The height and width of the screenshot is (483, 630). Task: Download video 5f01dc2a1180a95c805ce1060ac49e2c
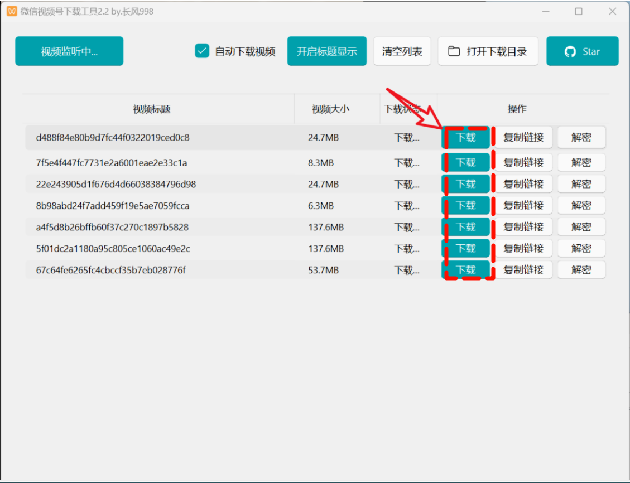tap(466, 249)
